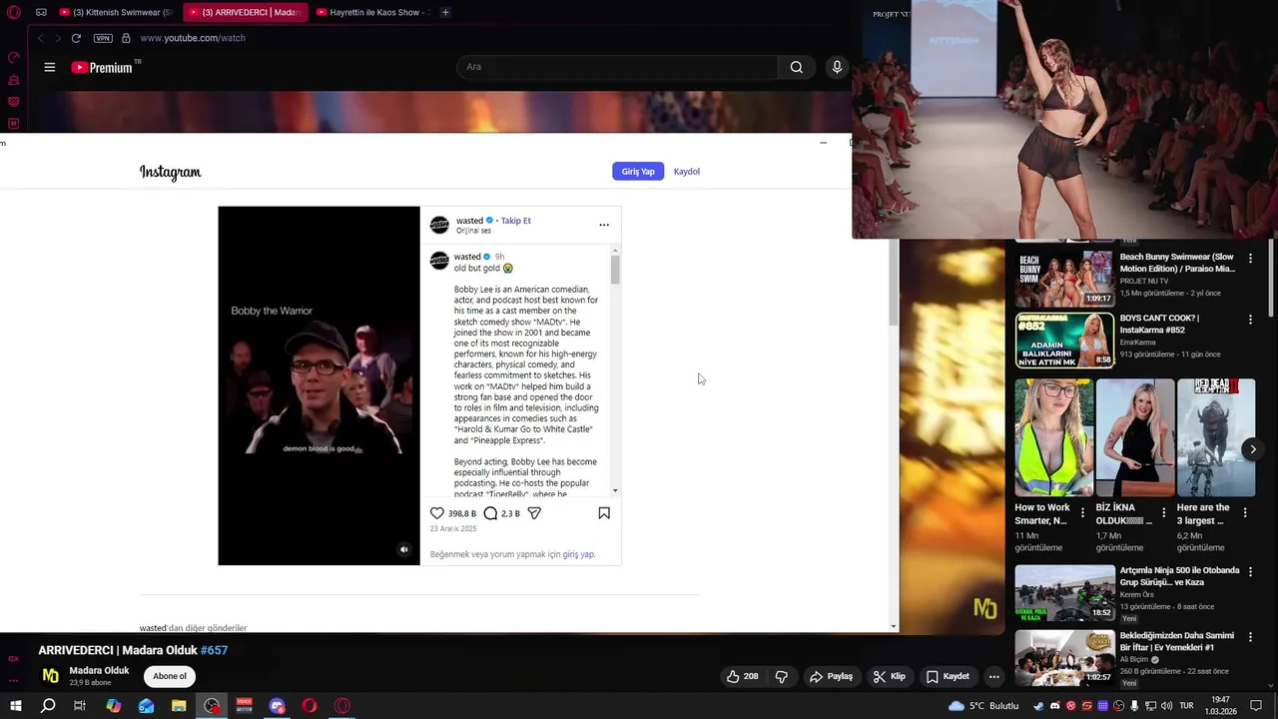Open the YouTube hamburger guide menu
Image resolution: width=1278 pixels, height=719 pixels.
(50, 67)
